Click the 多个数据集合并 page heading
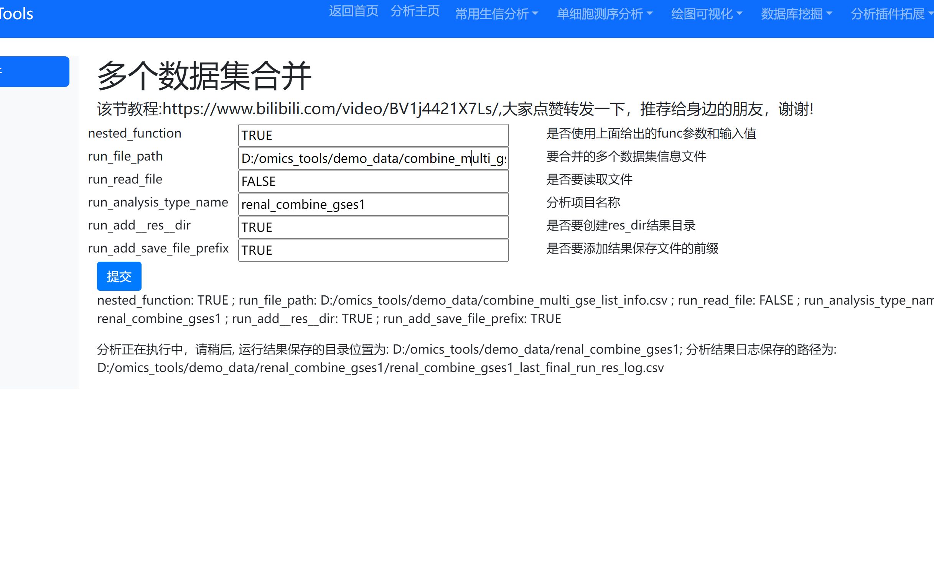Image resolution: width=934 pixels, height=572 pixels. pos(204,76)
